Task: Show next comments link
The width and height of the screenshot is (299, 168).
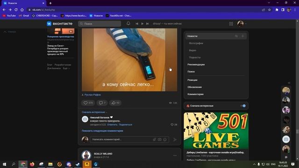Action: pyautogui.click(x=102, y=131)
